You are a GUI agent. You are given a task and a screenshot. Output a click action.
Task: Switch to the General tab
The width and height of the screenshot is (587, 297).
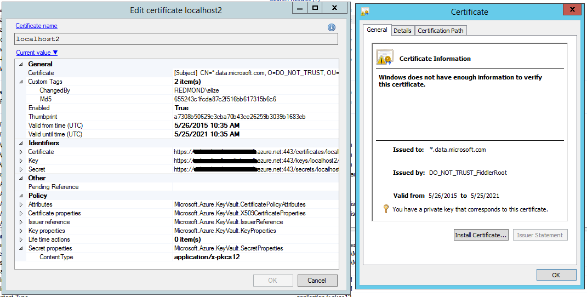tap(377, 30)
